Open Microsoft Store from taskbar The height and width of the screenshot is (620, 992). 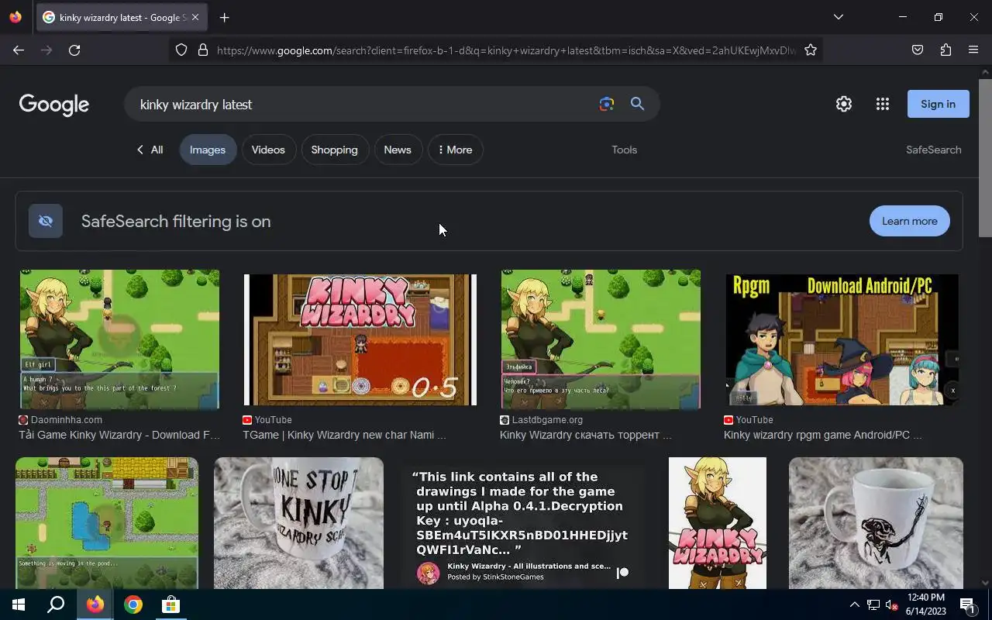click(x=170, y=604)
